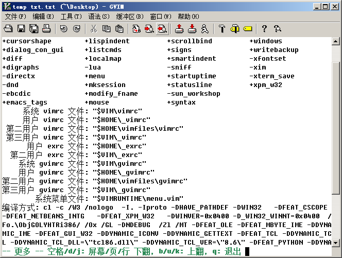Click the text +lispindent
This screenshot has width=342, height=258.
click(107, 41)
